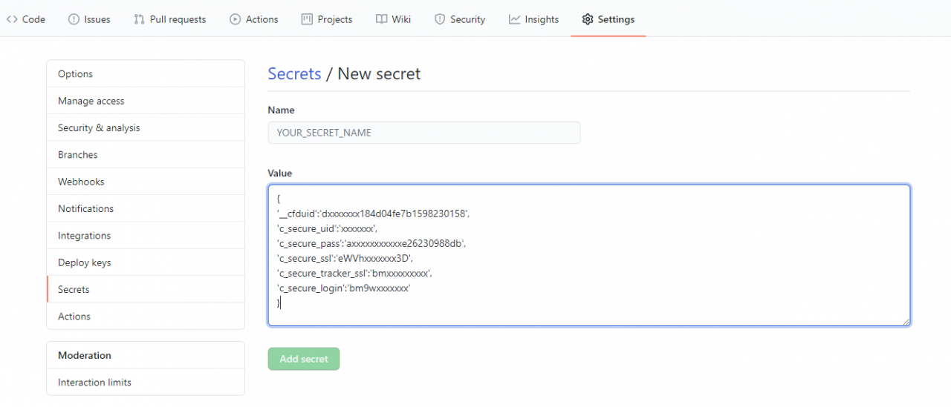This screenshot has height=407, width=951.
Task: Click the Wiki book icon
Action: (x=381, y=19)
